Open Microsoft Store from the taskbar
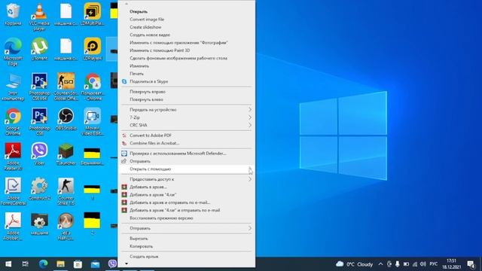This screenshot has height=271, width=482. (78, 264)
